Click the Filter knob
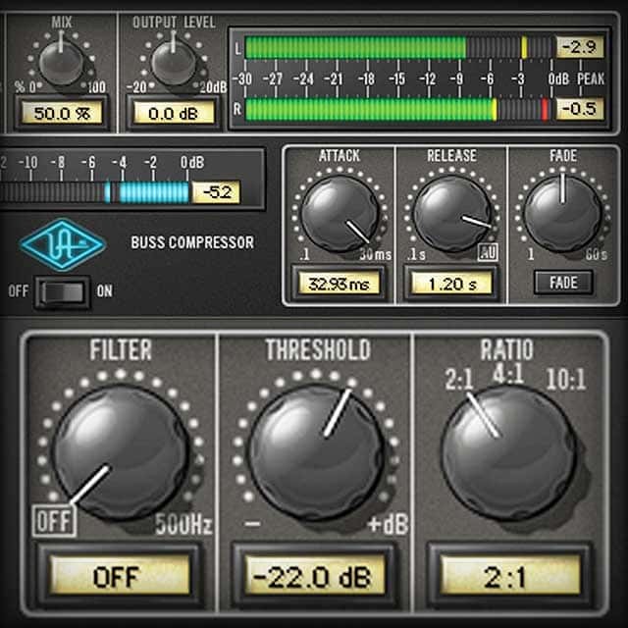Screen dimensions: 628x628 120,450
